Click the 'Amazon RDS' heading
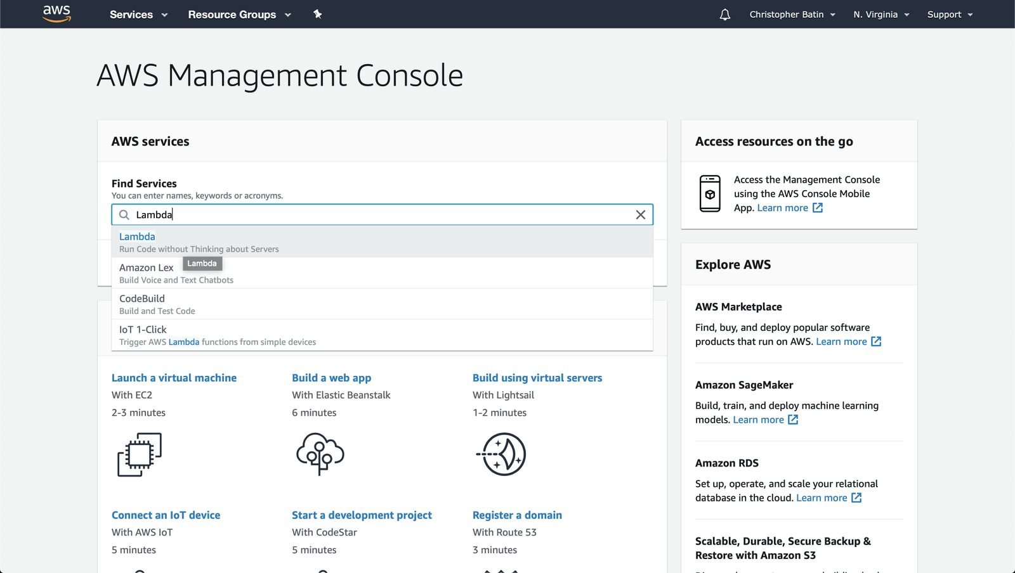Image resolution: width=1015 pixels, height=573 pixels. pyautogui.click(x=727, y=463)
